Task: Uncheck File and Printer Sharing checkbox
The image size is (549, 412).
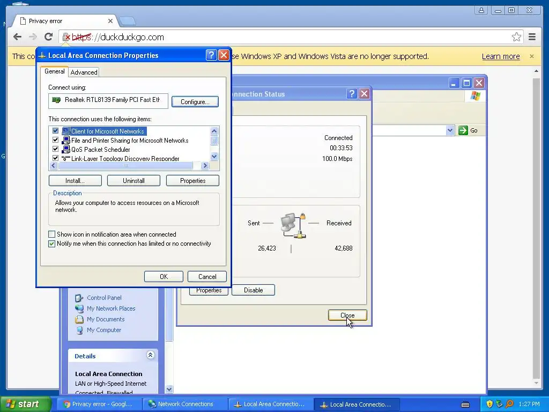Action: click(x=55, y=140)
